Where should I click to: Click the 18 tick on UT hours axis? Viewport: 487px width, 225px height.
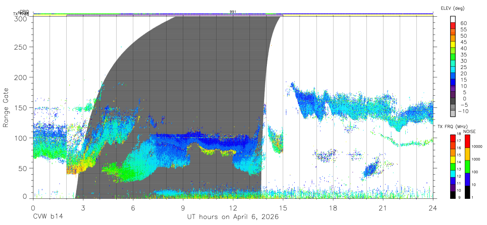(x=333, y=208)
